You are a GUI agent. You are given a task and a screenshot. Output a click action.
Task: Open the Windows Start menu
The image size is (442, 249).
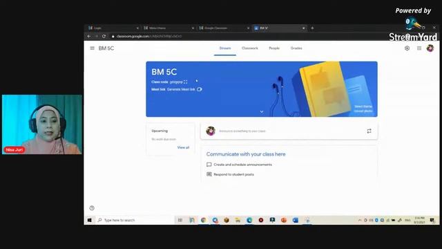click(90, 220)
